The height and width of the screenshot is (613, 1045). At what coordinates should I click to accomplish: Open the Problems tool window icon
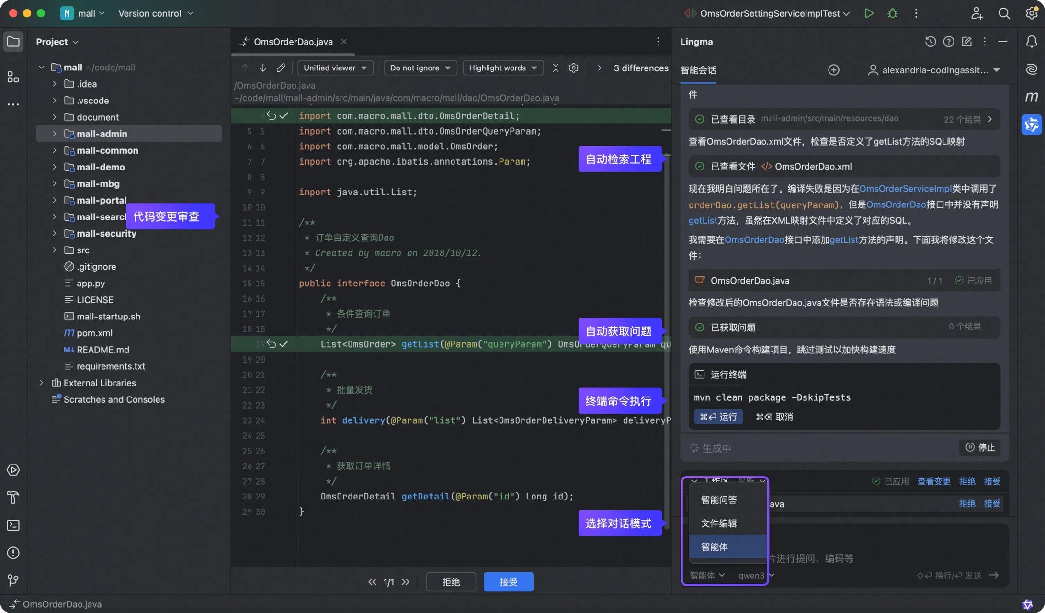pyautogui.click(x=13, y=553)
